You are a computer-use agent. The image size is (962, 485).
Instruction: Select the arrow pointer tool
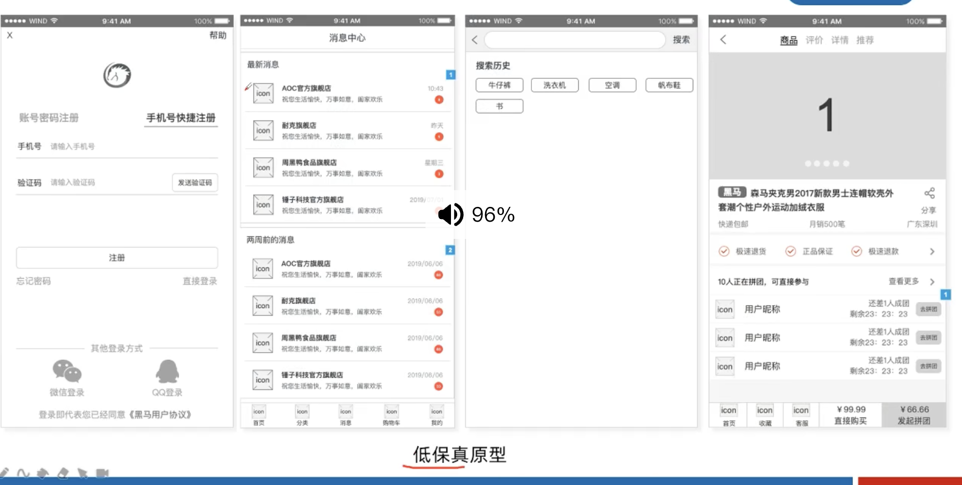pos(82,473)
